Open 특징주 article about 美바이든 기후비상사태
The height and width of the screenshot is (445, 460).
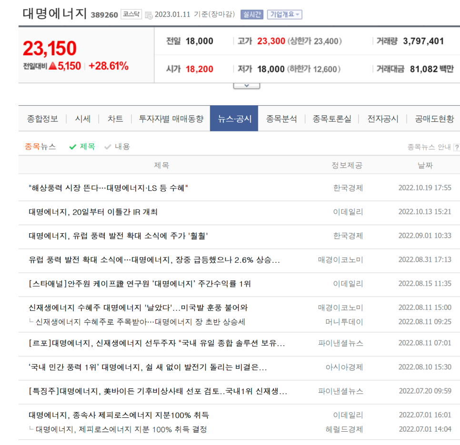point(158,391)
